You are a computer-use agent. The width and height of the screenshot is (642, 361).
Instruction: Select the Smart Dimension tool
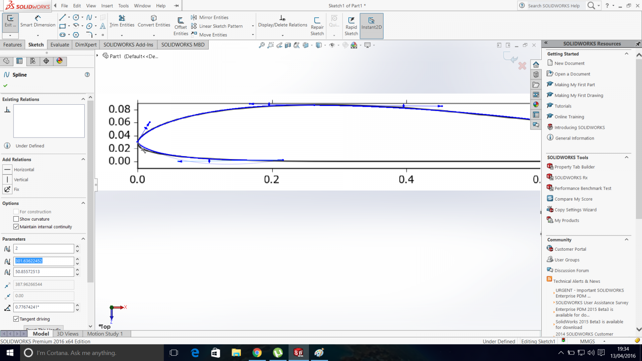(x=38, y=21)
